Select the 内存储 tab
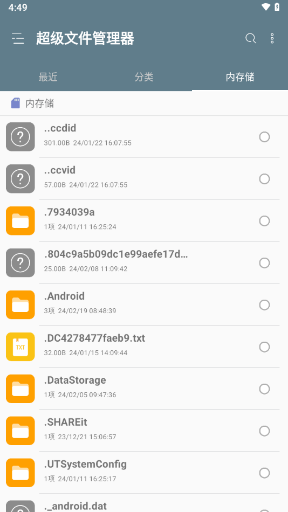 coord(240,77)
